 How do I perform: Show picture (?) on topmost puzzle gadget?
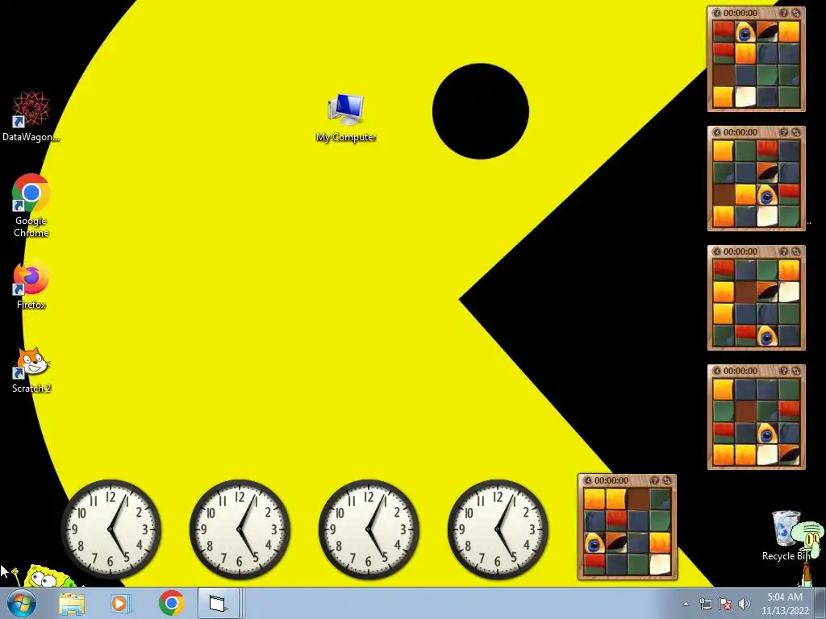pos(784,13)
